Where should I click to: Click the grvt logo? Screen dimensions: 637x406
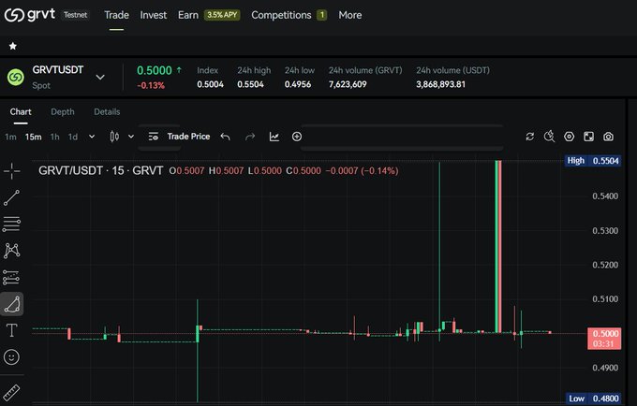pos(30,15)
